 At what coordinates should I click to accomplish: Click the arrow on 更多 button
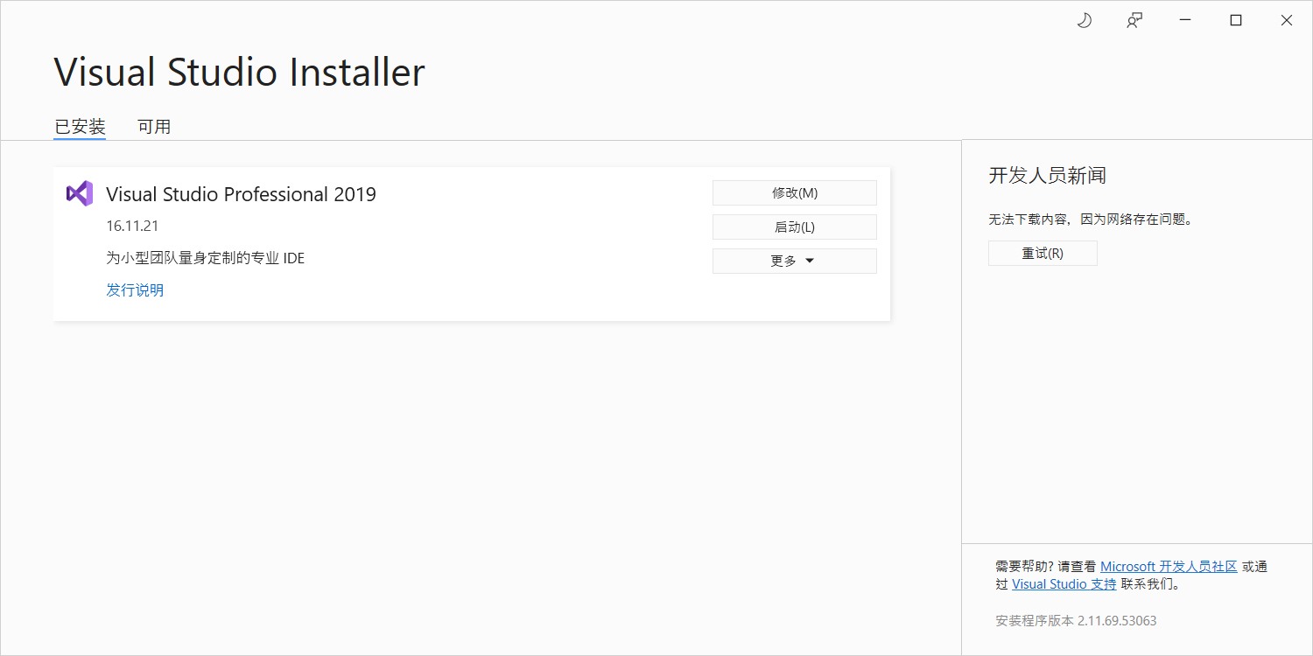point(810,261)
